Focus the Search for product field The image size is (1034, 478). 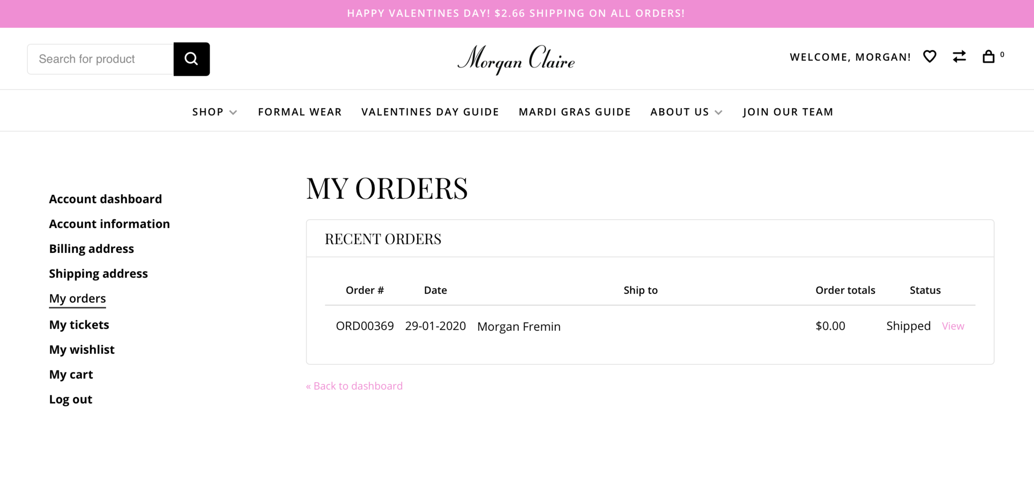pos(101,59)
